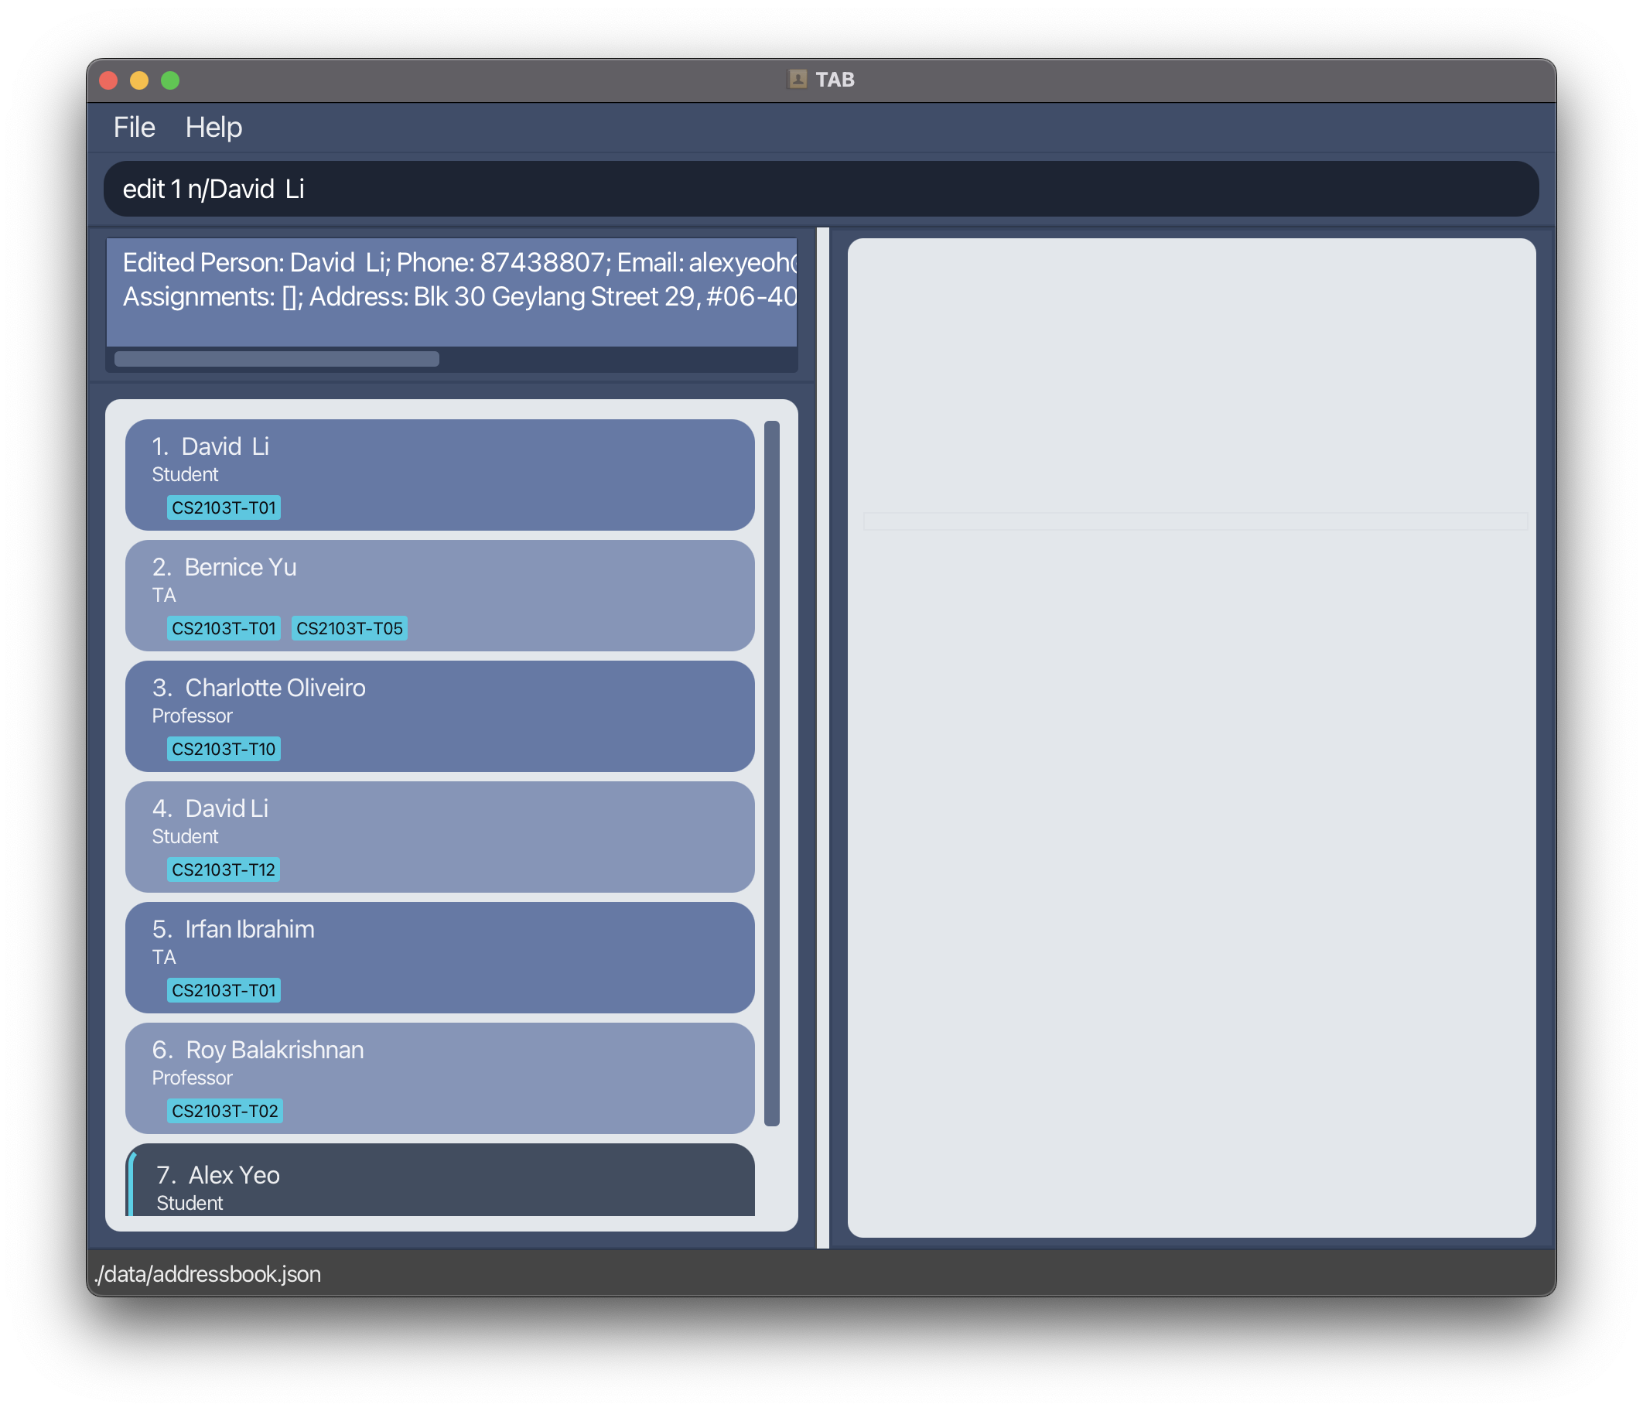Select the fourth contact David Li
Screen dimensions: 1643x1411
[439, 836]
